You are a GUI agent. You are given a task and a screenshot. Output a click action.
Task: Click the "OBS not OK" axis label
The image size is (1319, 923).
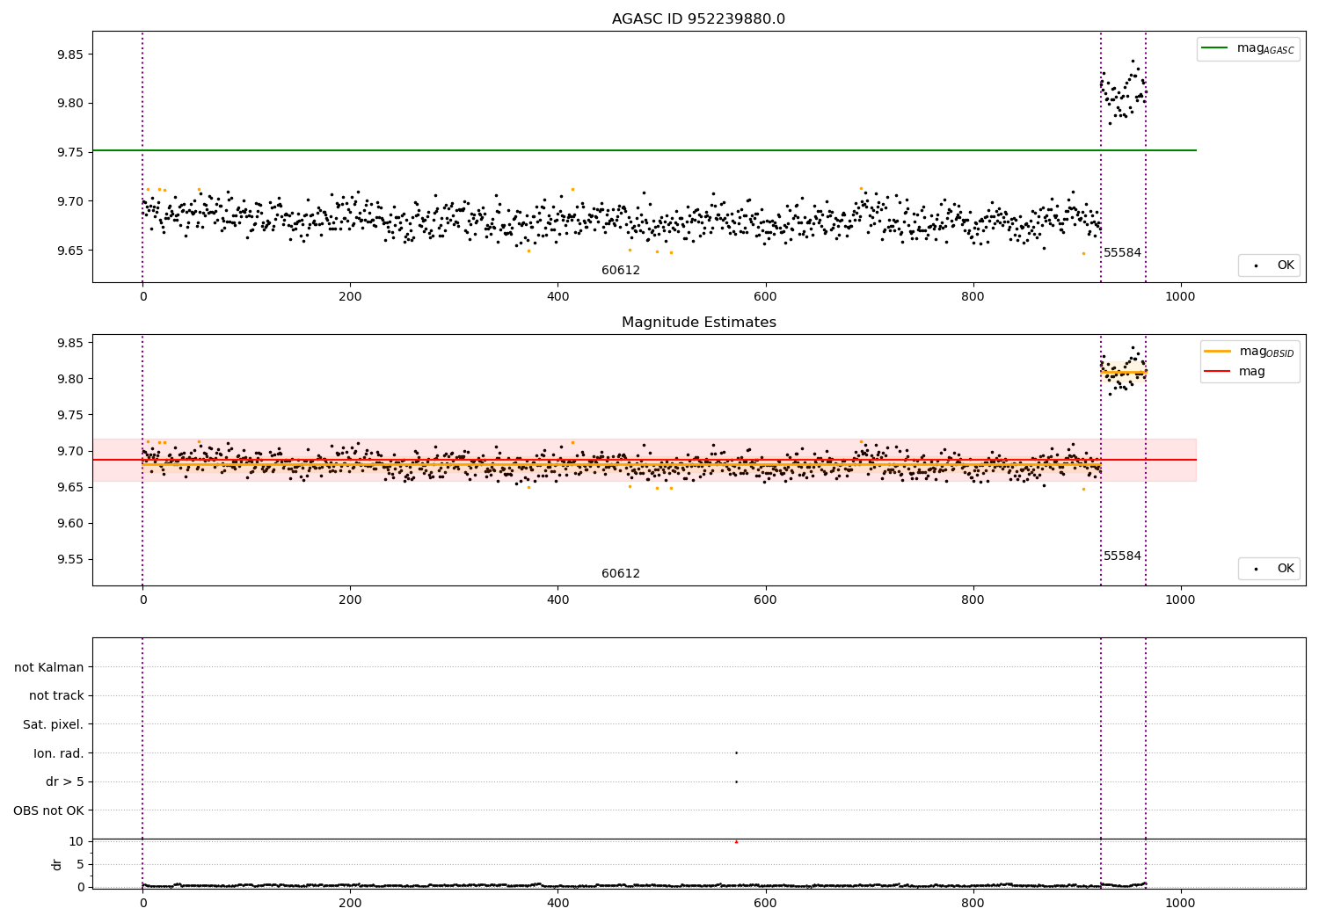48,810
